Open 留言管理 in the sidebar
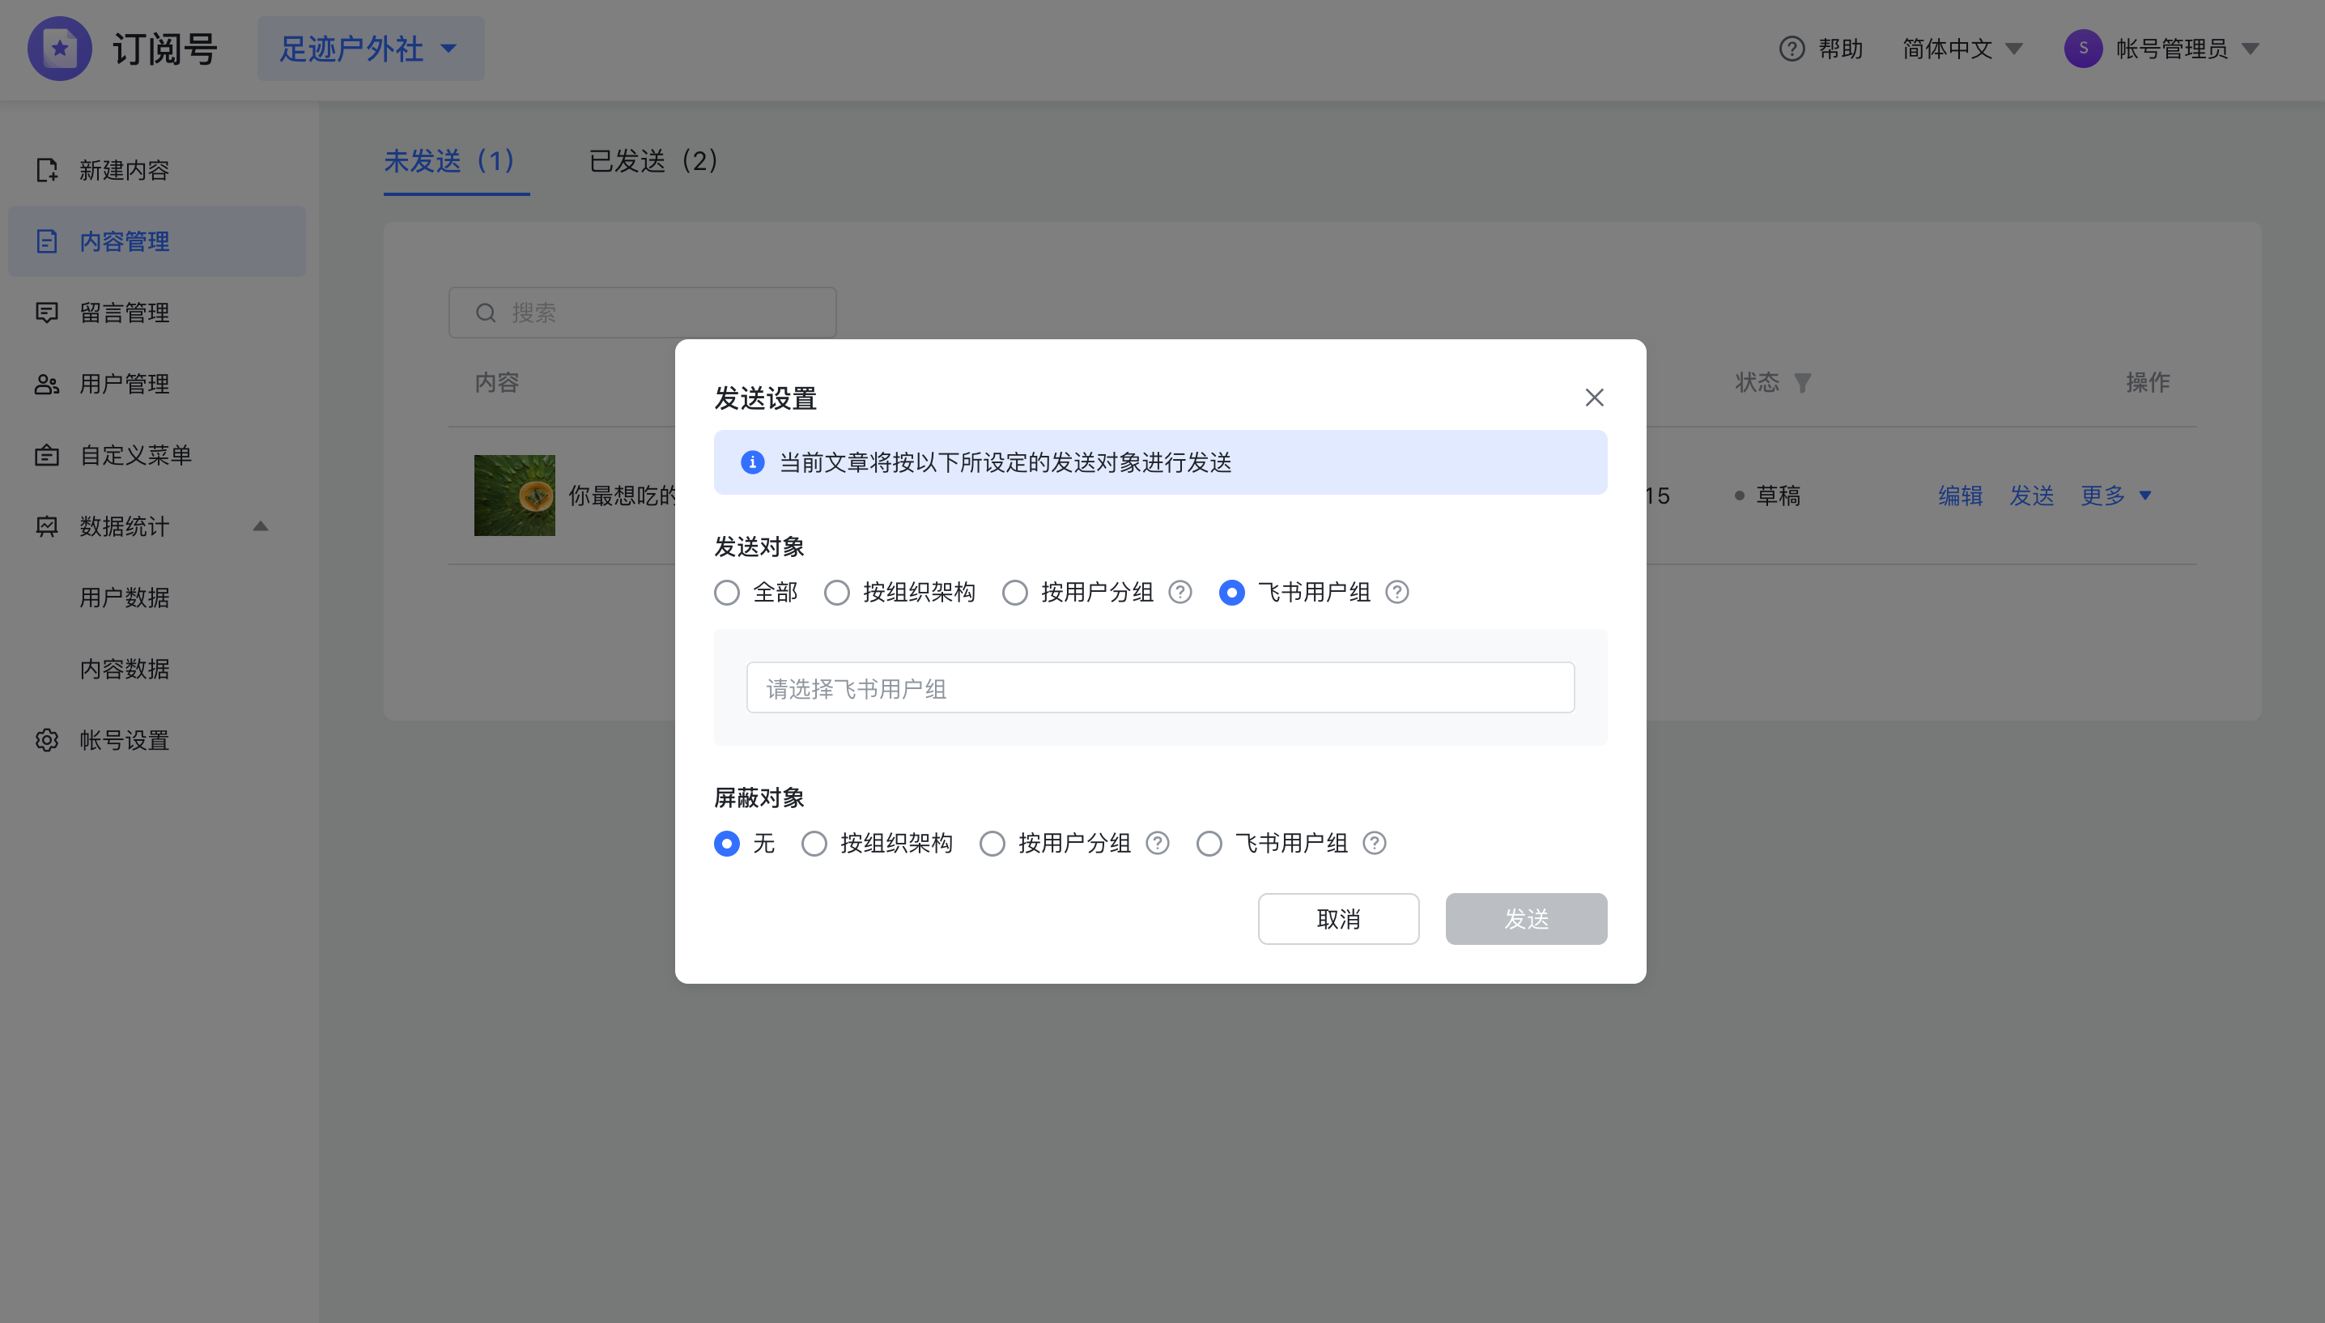Viewport: 2325px width, 1323px height. click(156, 313)
